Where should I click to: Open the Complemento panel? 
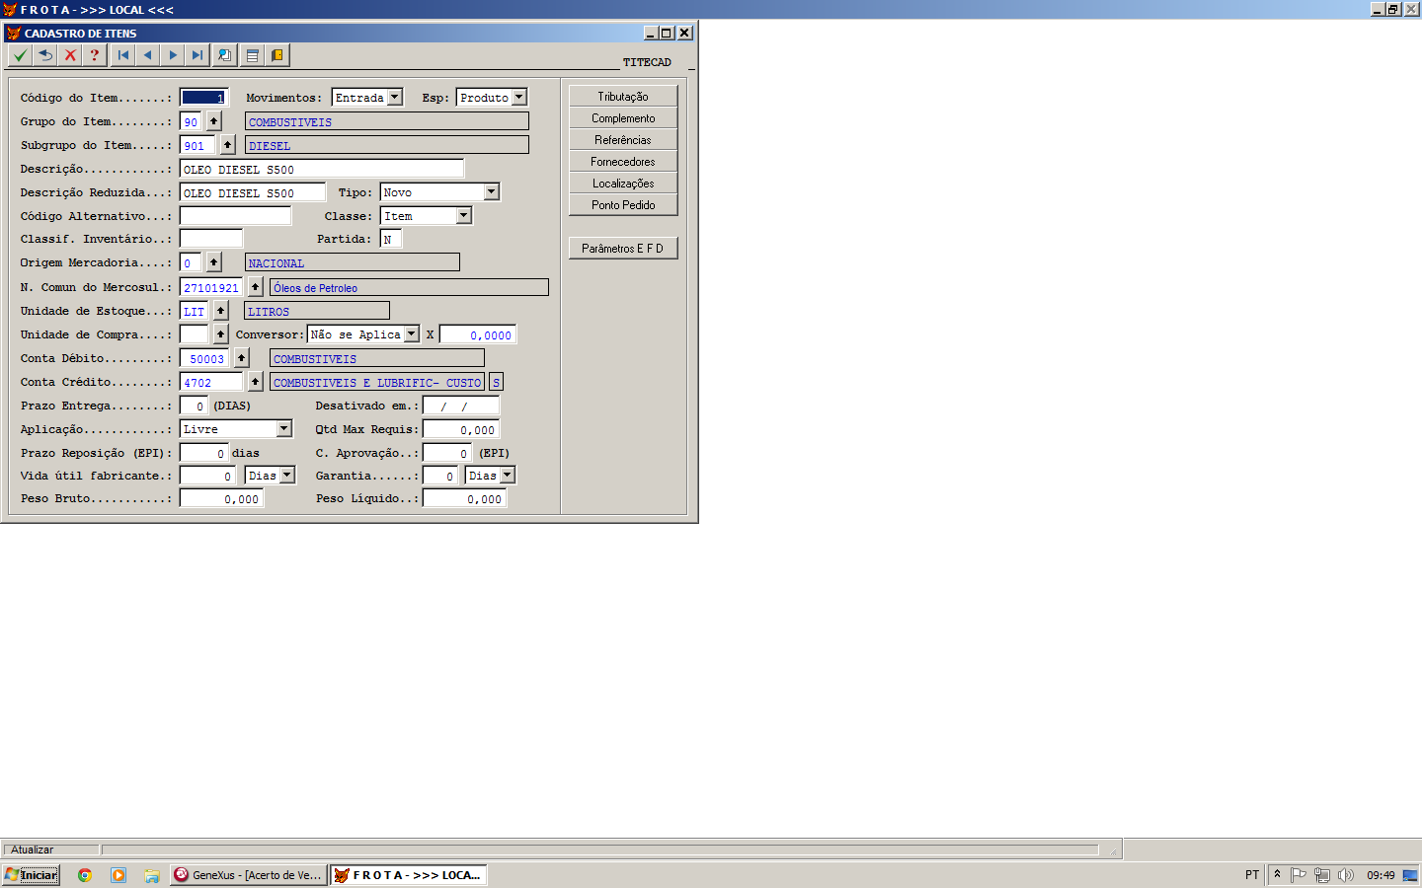pyautogui.click(x=623, y=118)
